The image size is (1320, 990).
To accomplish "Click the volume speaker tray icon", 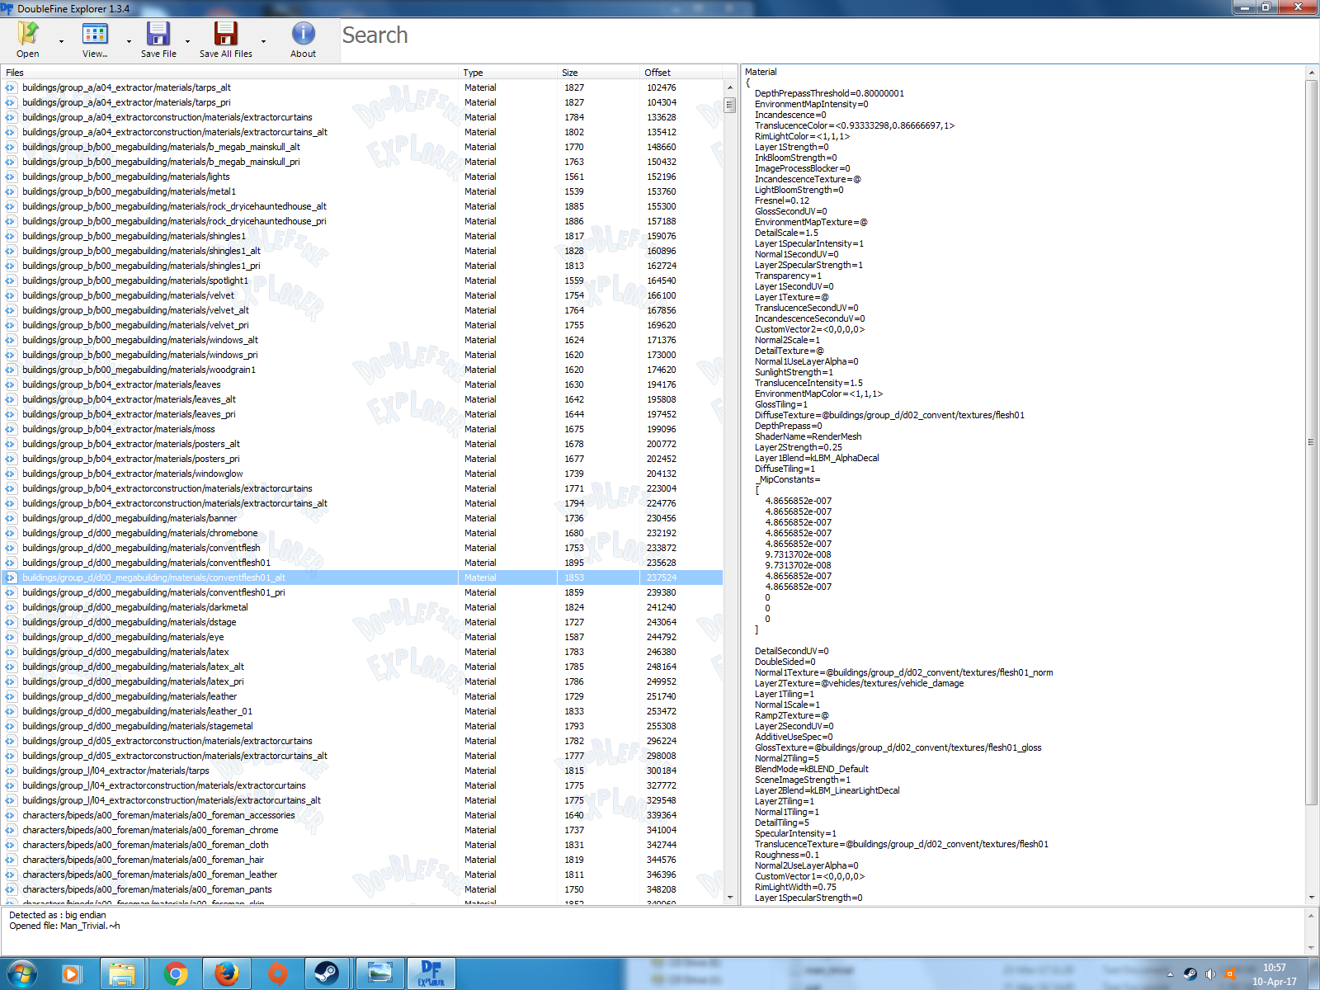I will pos(1210,974).
